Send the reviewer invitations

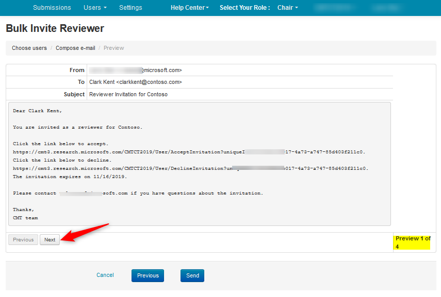(192, 276)
